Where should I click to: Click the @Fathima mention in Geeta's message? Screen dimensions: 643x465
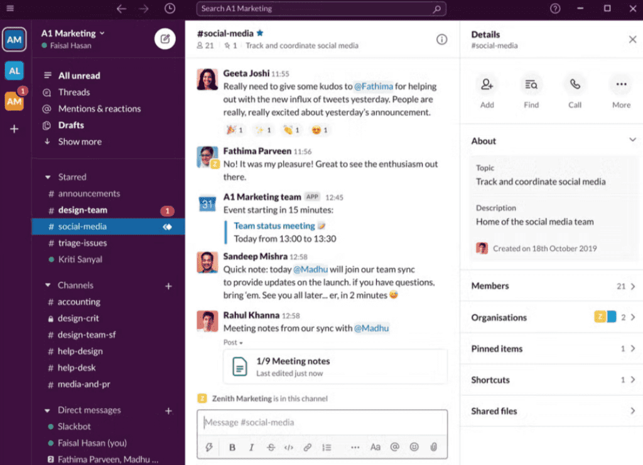pyautogui.click(x=373, y=87)
